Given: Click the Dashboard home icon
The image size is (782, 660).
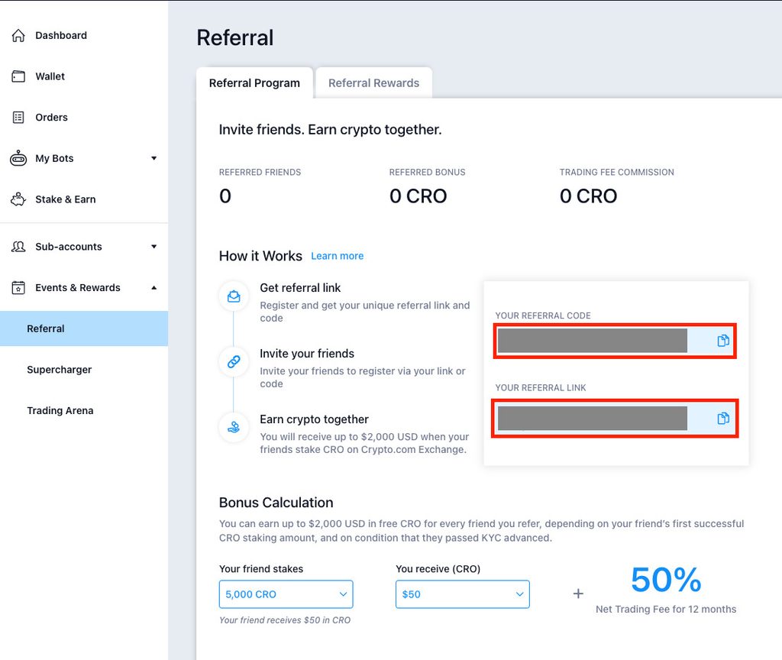Looking at the screenshot, I should tap(18, 35).
